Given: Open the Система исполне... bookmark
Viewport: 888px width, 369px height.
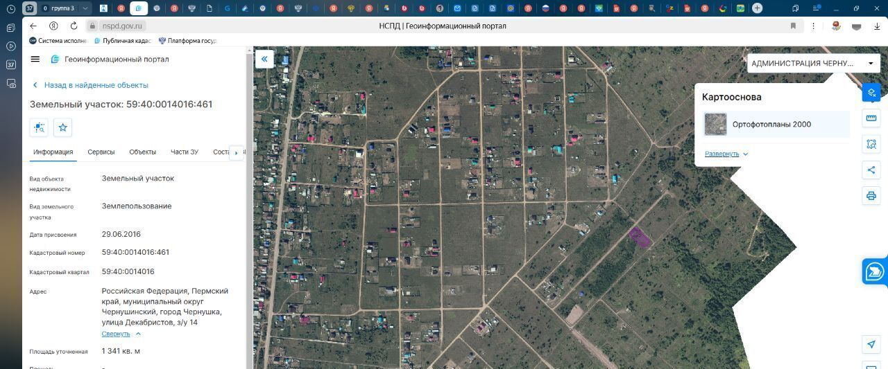Looking at the screenshot, I should click(58, 41).
